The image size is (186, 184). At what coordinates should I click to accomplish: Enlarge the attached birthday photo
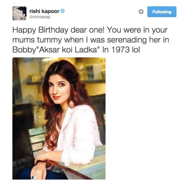point(59,118)
